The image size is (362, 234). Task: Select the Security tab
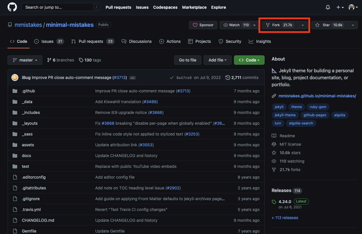coord(230,41)
